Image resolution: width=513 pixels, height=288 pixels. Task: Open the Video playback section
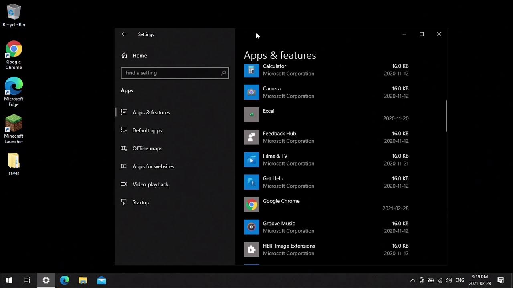pos(175,184)
